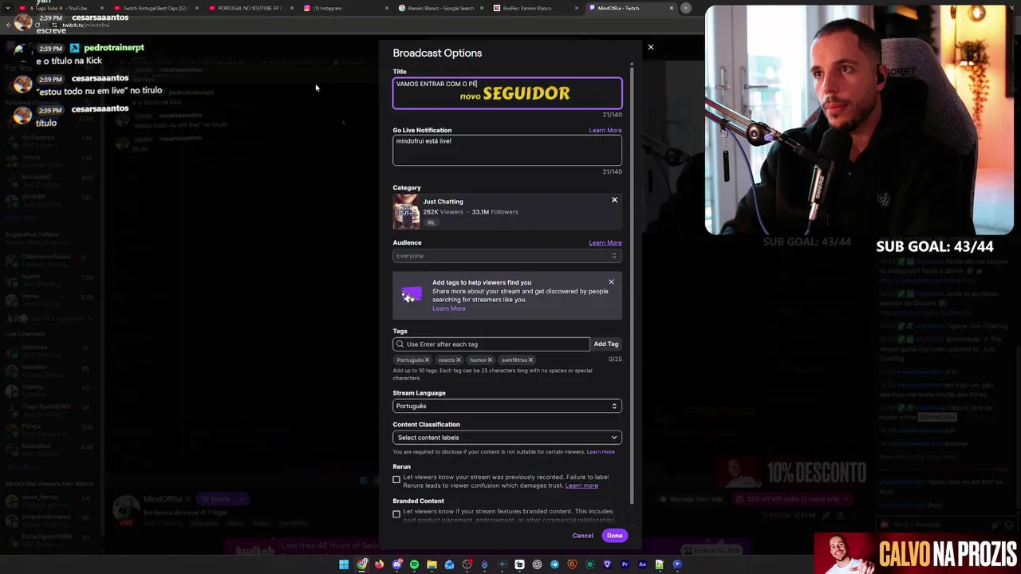
Task: Open a new browser tab
Action: [686, 8]
